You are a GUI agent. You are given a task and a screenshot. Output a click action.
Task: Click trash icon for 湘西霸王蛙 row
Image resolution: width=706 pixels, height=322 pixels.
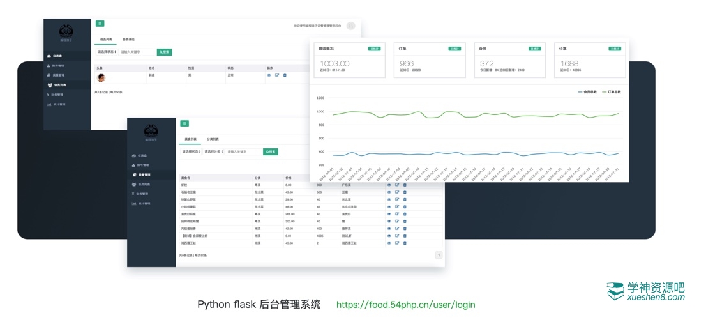tap(405, 243)
